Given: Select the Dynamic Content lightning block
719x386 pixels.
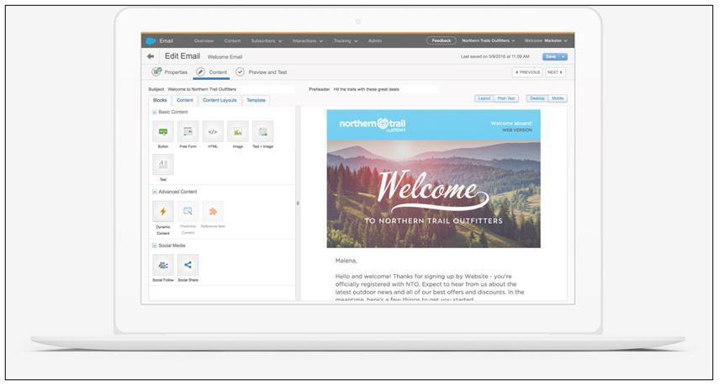Looking at the screenshot, I should (x=163, y=211).
